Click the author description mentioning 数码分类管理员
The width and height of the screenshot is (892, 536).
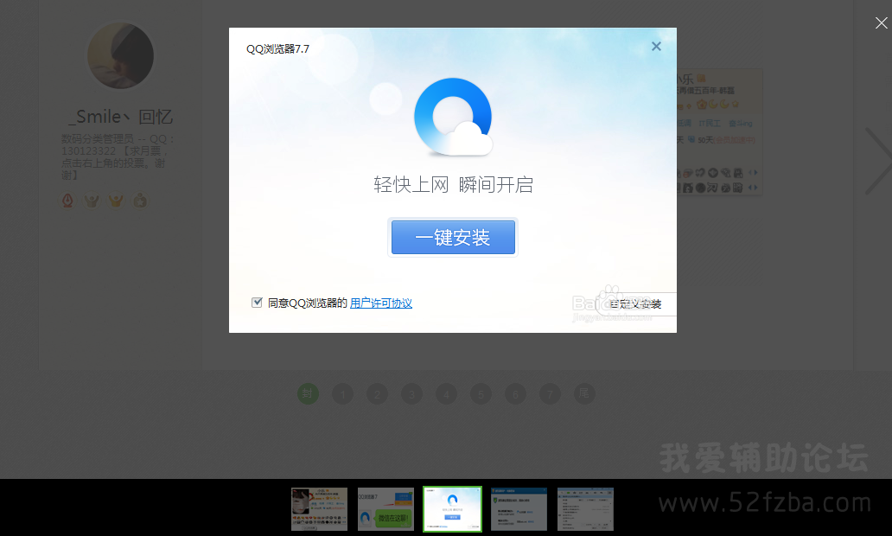pyautogui.click(x=118, y=157)
